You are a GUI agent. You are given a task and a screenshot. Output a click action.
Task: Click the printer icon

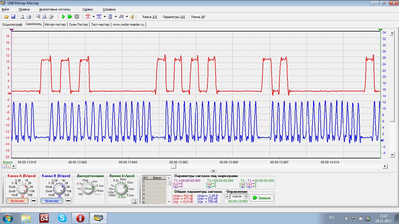tap(29, 17)
